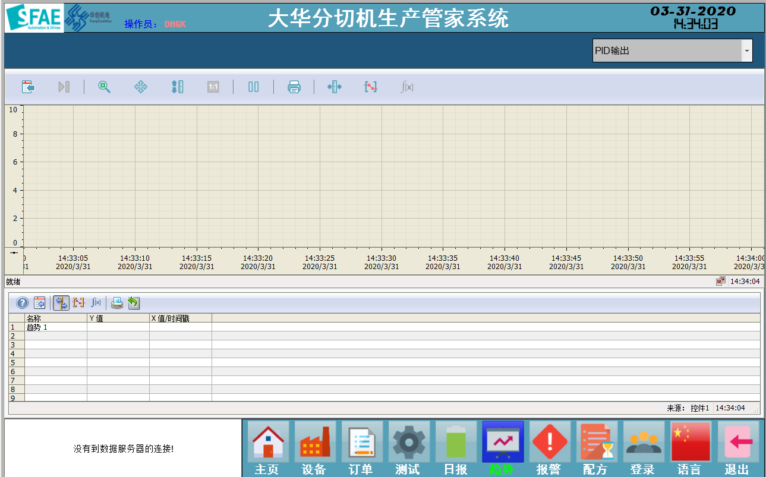Viewport: 766px width, 477px height.
Task: Click the print icon in trend toolbar
Action: [x=294, y=87]
